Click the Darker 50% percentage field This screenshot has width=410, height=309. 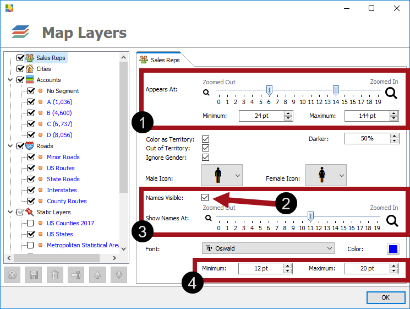coord(367,139)
